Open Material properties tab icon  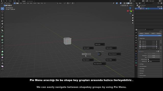click(x=136, y=65)
